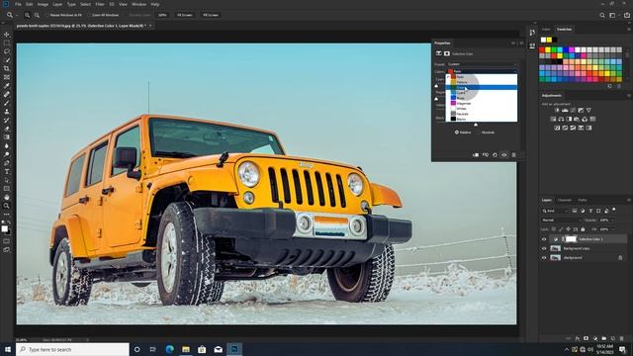Switch to the Channels tab

565,200
